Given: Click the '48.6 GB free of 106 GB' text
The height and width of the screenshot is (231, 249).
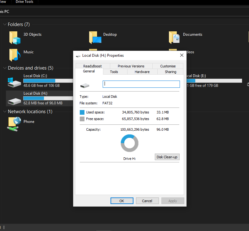Looking at the screenshot, I should pos(42,86).
